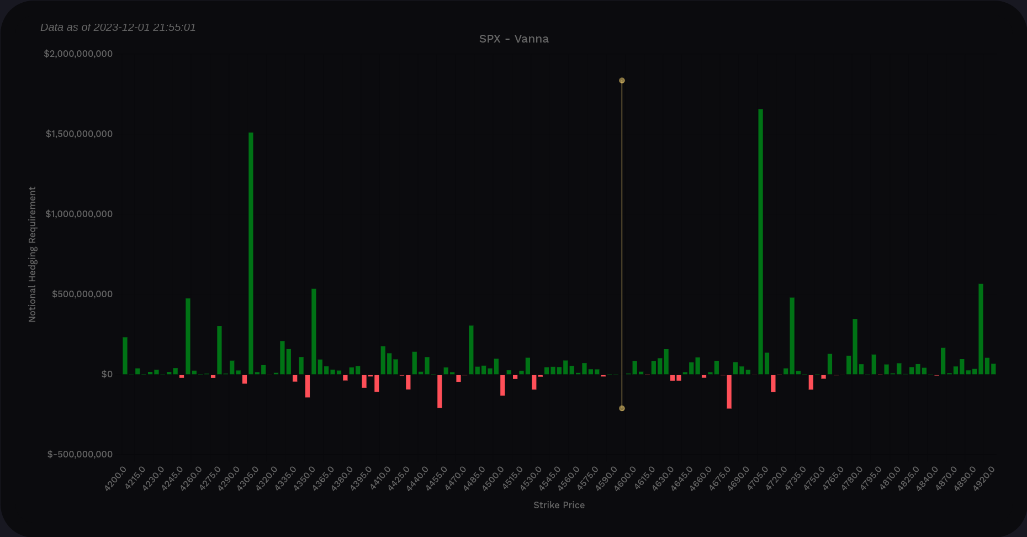Click the green bar at strike 4275
Screen dimensions: 1027x537
point(219,350)
